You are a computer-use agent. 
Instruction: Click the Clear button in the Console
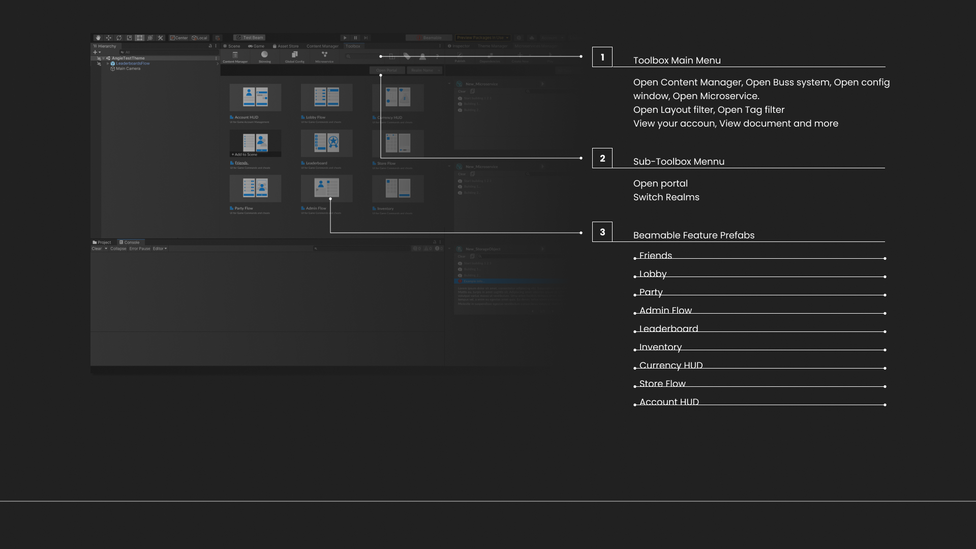pos(97,249)
